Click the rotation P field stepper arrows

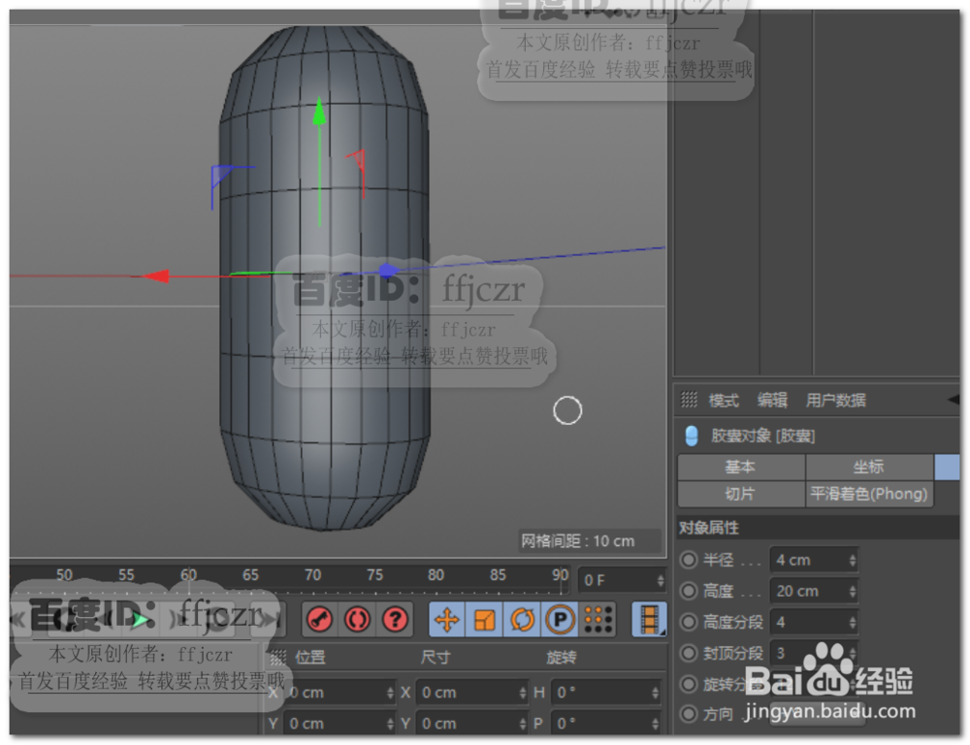656,724
